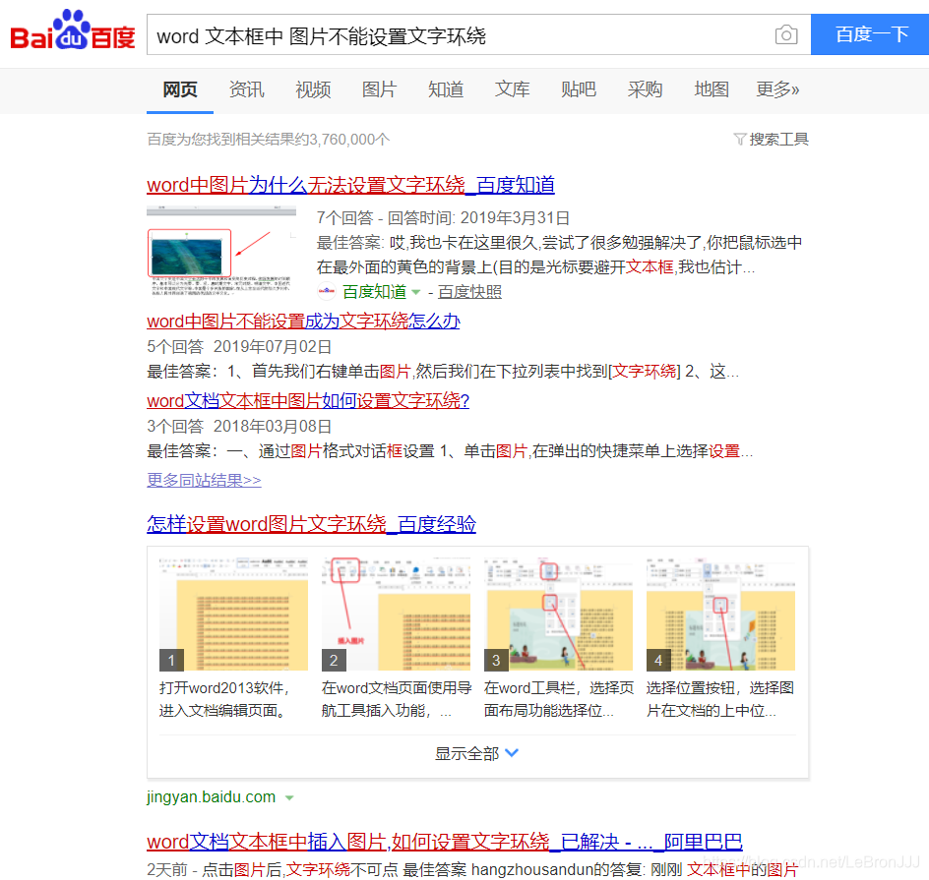
Task: Open word中图片不能设置成为文字环绕怎么办 link
Action: coord(303,322)
